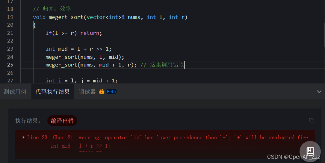
Task: Click the orange lock icon beside 调试器
Action: pos(102,91)
